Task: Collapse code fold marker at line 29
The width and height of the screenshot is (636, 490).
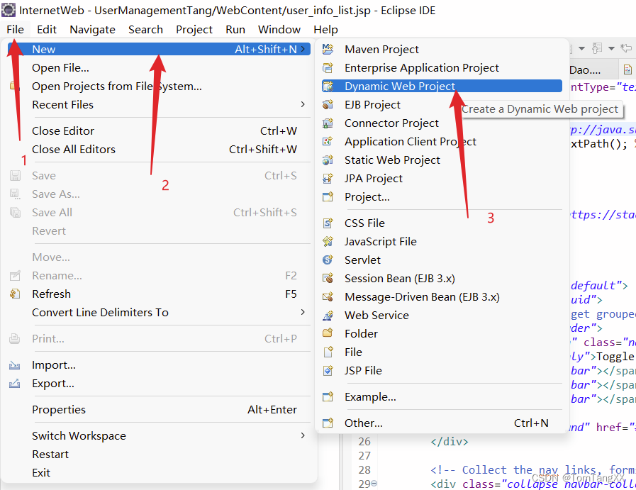Action: 374,483
